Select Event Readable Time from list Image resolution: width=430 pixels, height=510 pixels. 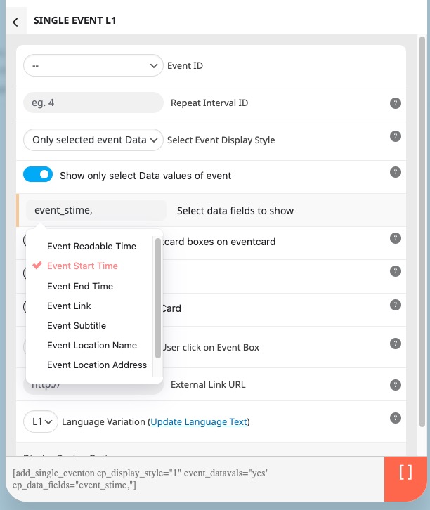point(91,246)
